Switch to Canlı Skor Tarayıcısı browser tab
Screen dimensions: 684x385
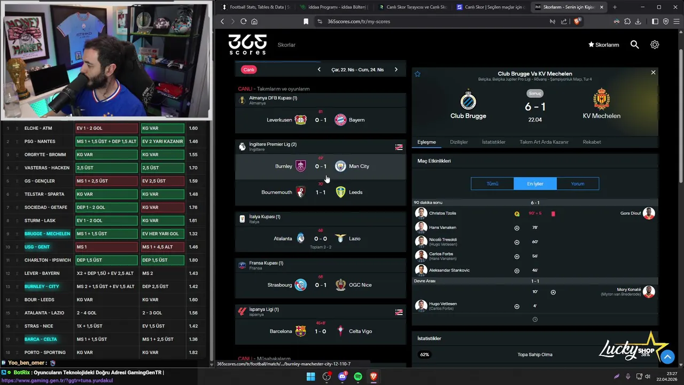coord(412,7)
